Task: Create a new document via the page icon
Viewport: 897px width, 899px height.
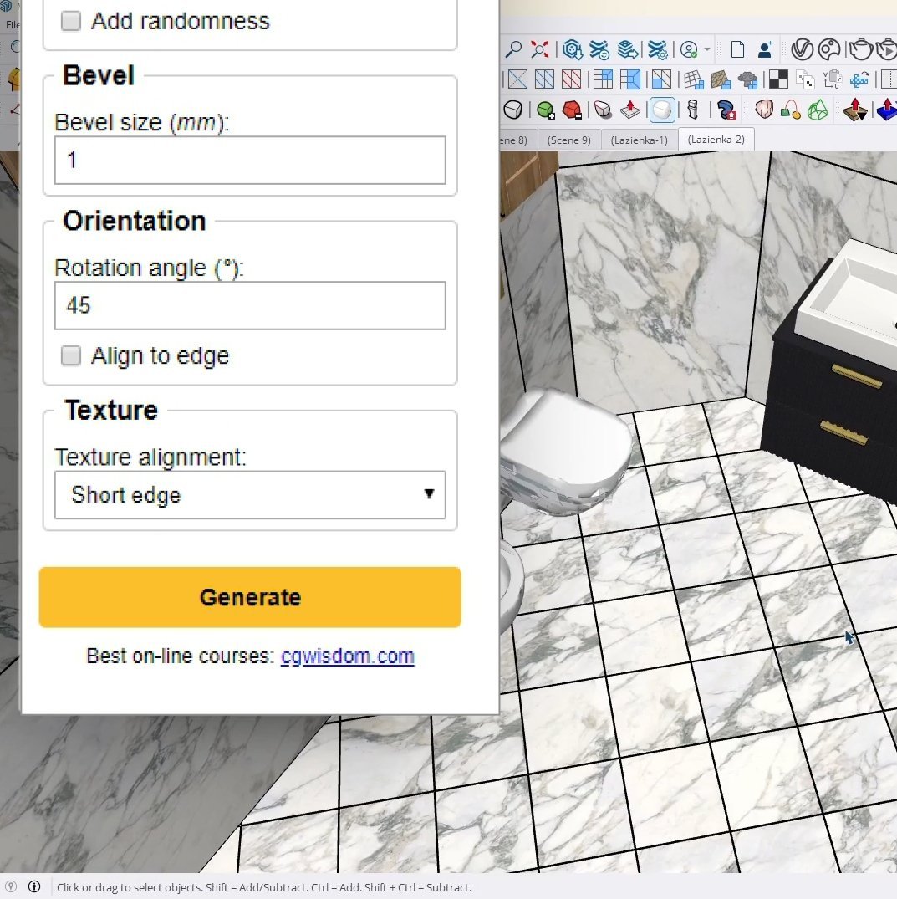Action: click(738, 49)
